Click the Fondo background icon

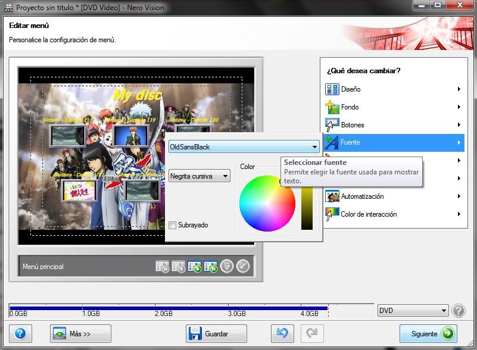[x=332, y=107]
